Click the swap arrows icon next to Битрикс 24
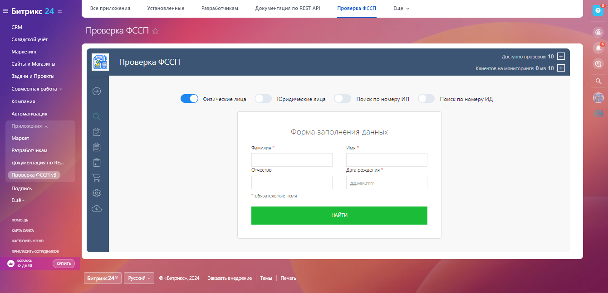This screenshot has width=608, height=293. [x=60, y=11]
